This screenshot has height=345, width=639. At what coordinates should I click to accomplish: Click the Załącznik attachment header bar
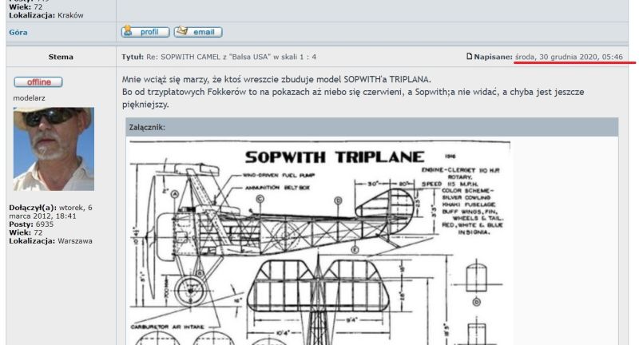[371, 127]
